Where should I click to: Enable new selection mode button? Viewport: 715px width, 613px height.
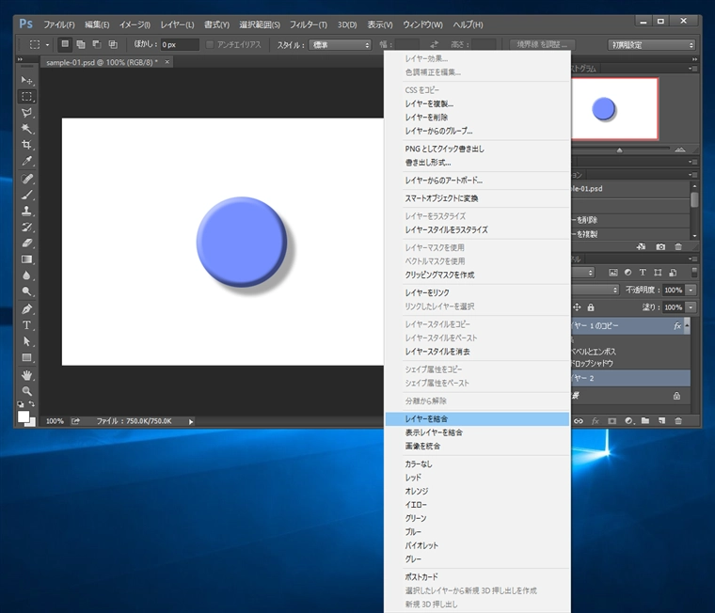pyautogui.click(x=65, y=44)
